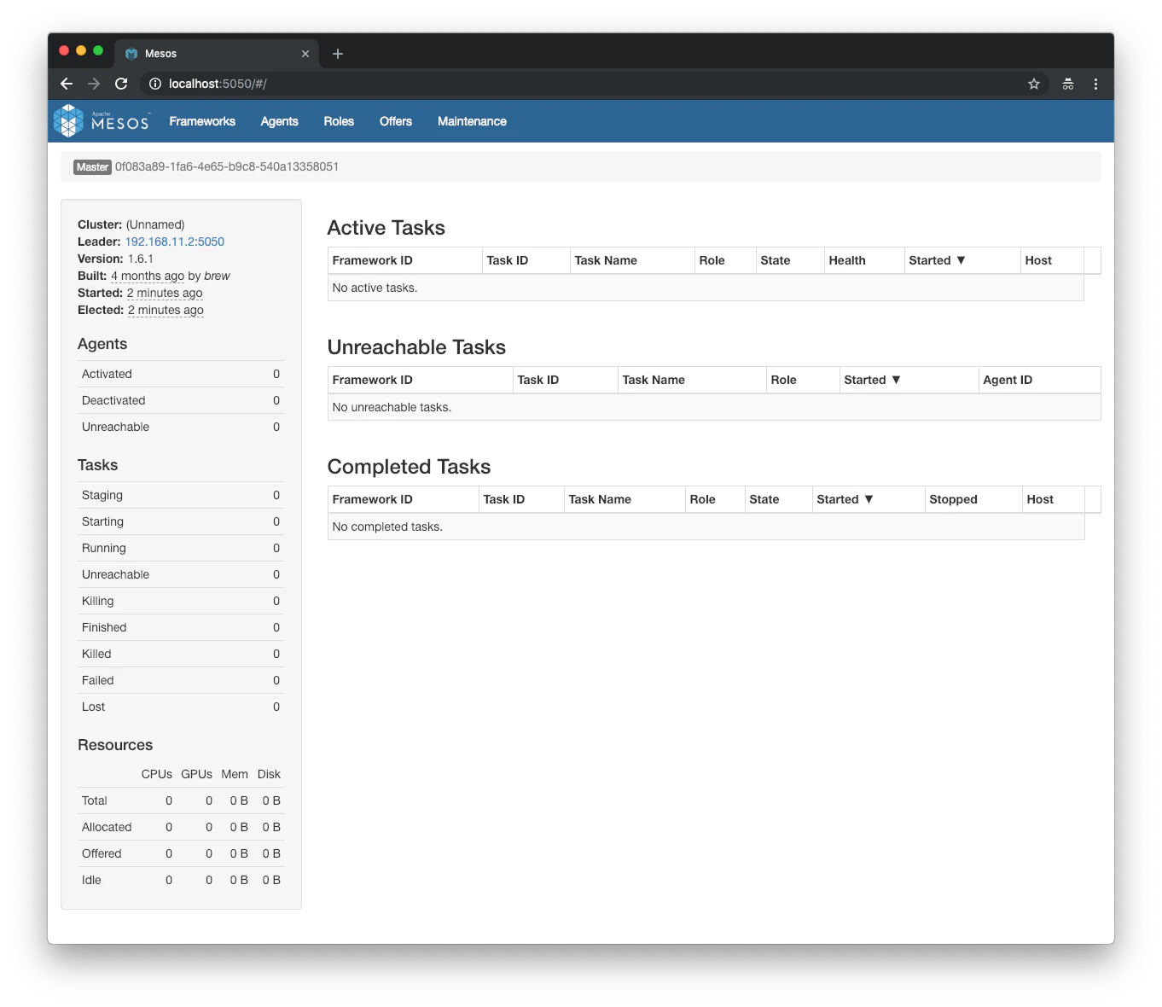Select the Running tasks row
The width and height of the screenshot is (1162, 1007).
[x=181, y=548]
